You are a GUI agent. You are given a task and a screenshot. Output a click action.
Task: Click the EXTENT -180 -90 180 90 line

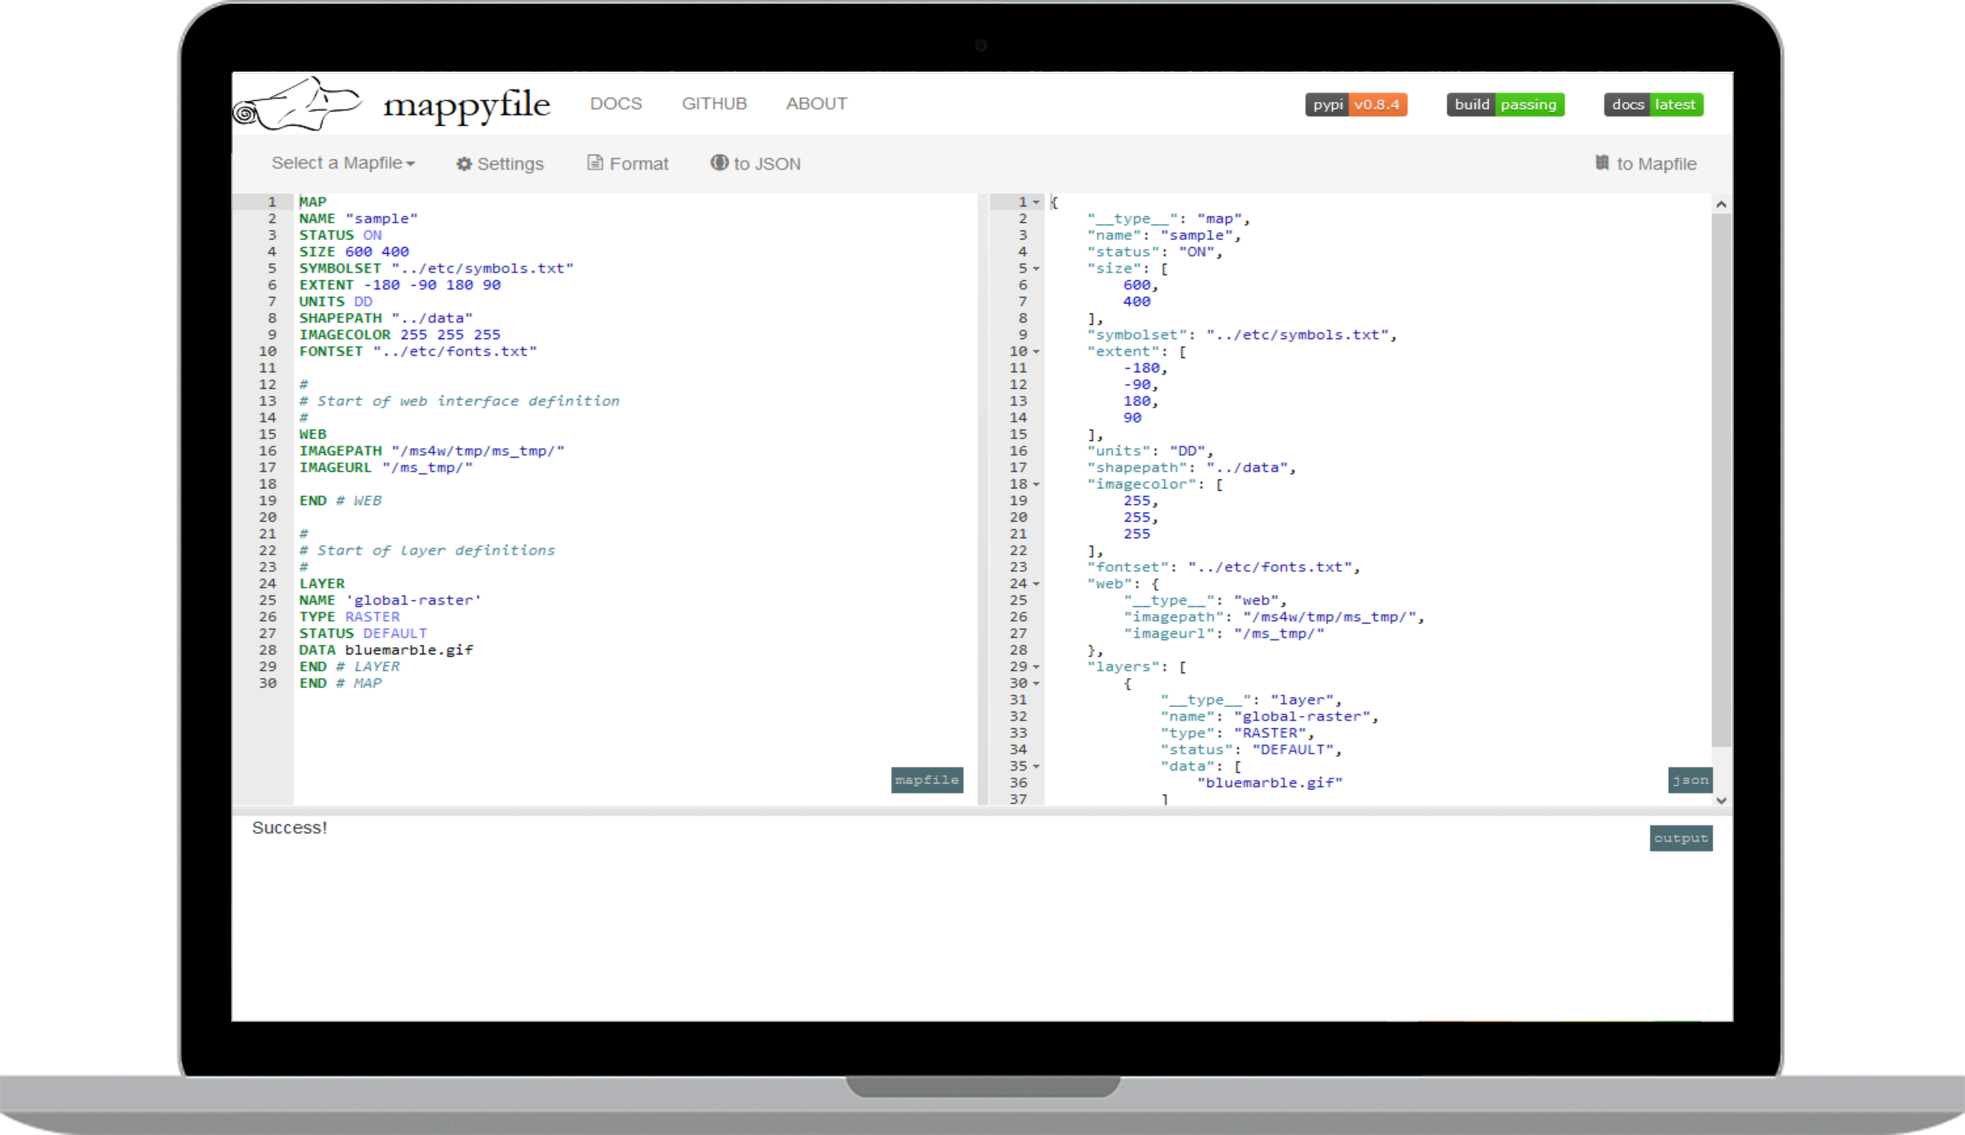(400, 286)
